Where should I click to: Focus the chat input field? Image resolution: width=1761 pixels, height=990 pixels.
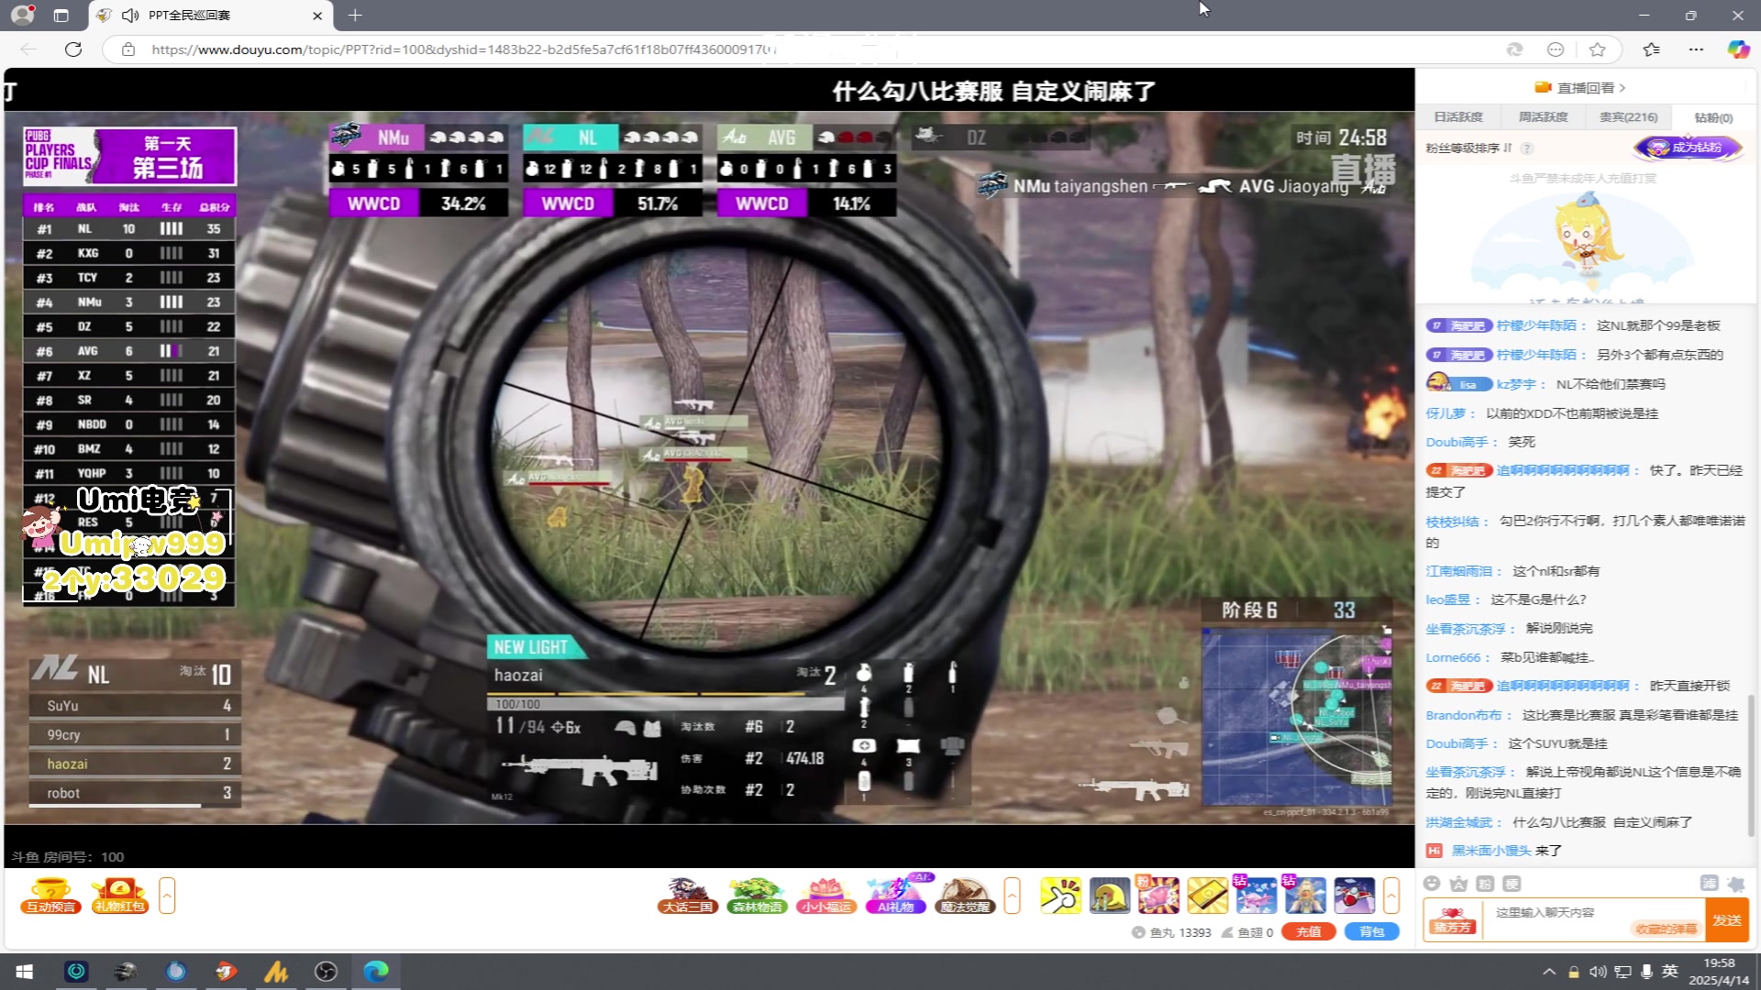pos(1593,919)
